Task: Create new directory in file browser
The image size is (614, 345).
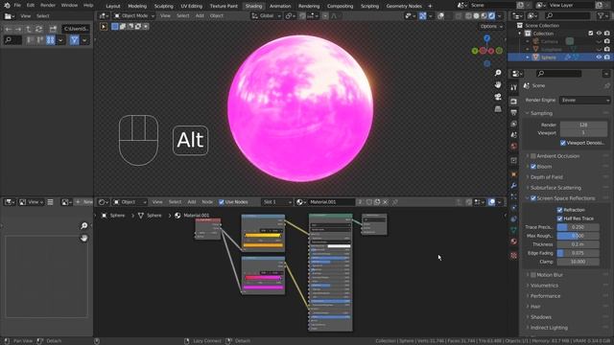Action: pos(53,29)
